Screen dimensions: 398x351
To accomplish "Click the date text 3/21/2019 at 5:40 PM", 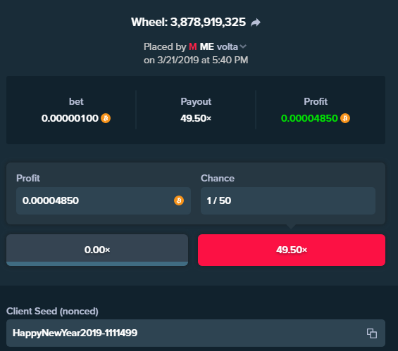I will (x=203, y=60).
